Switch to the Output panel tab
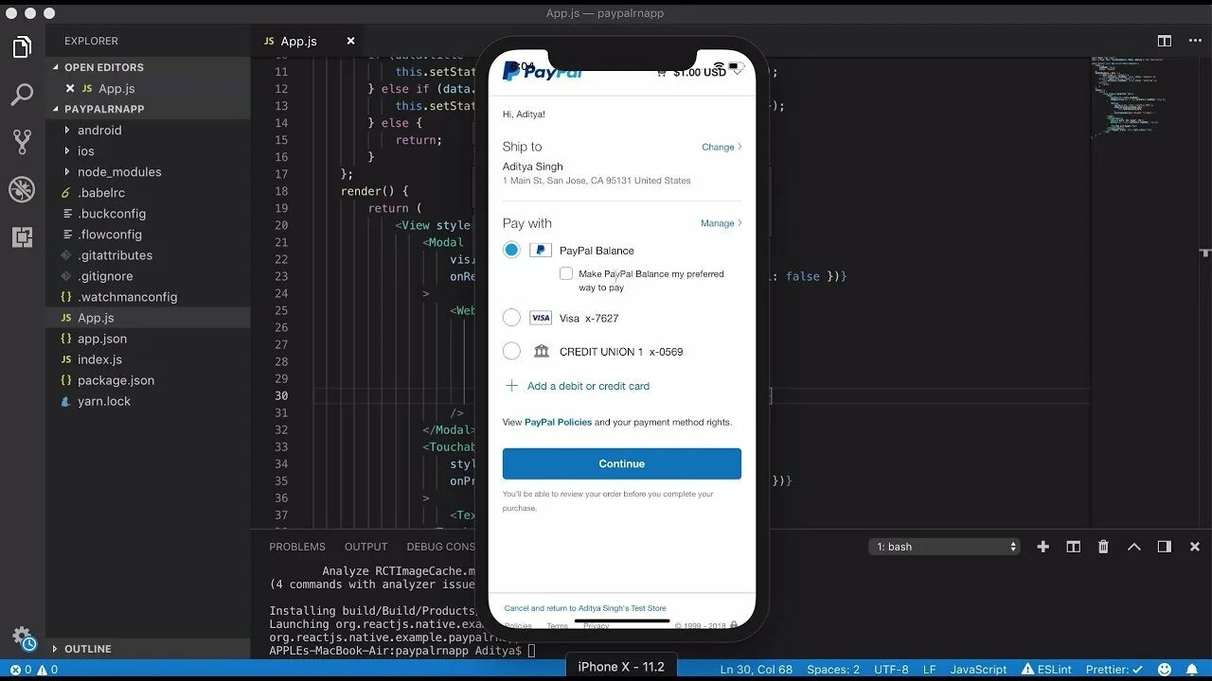 tap(366, 547)
